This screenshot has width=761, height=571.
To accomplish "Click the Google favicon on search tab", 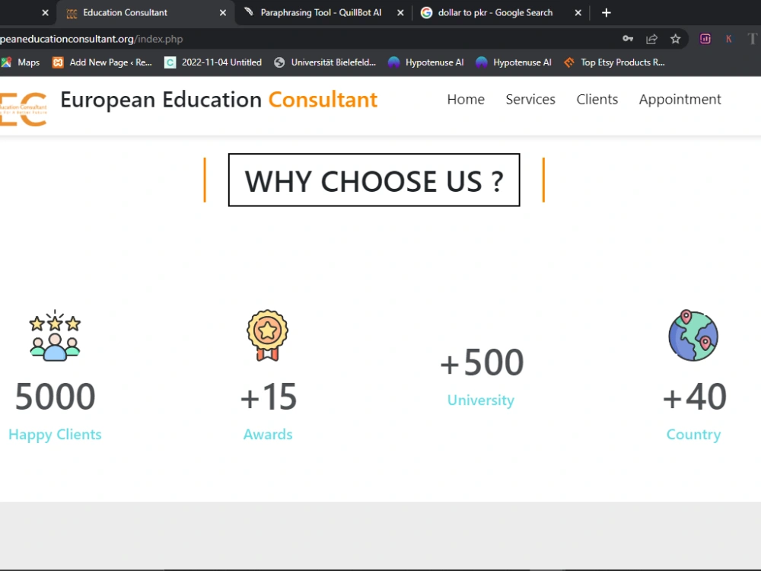I will click(426, 13).
